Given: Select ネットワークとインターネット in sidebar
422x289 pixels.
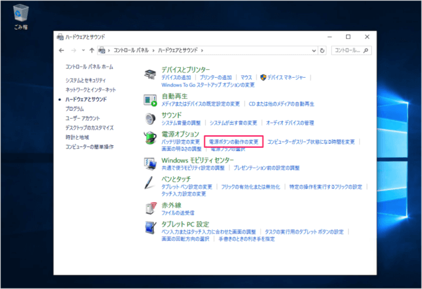Looking at the screenshot, I should (x=91, y=90).
